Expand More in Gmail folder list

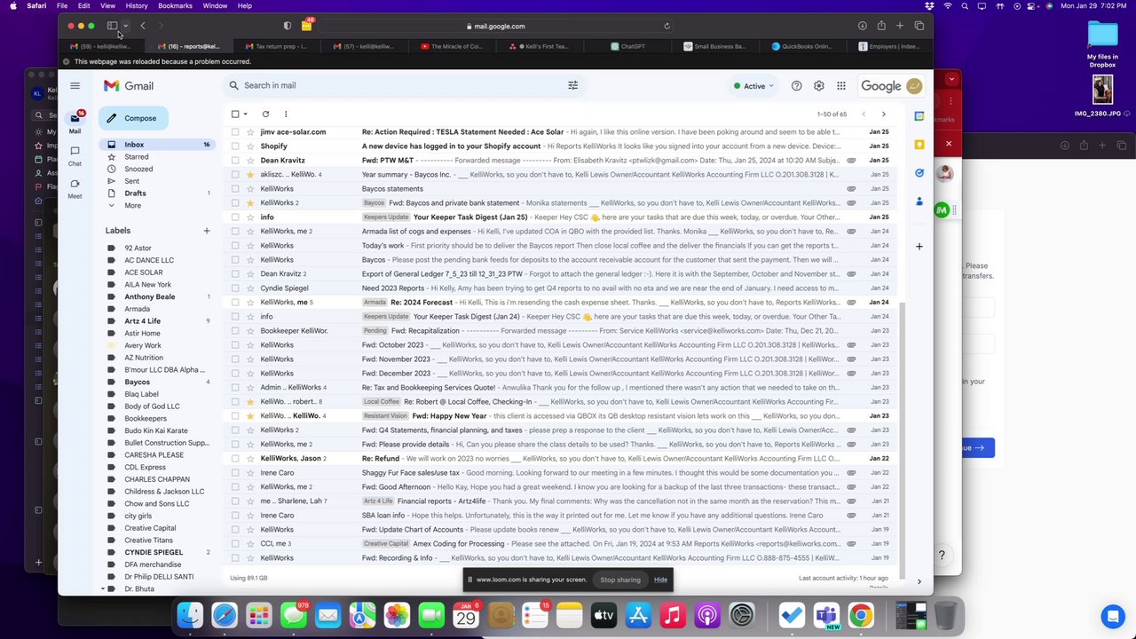tap(132, 205)
